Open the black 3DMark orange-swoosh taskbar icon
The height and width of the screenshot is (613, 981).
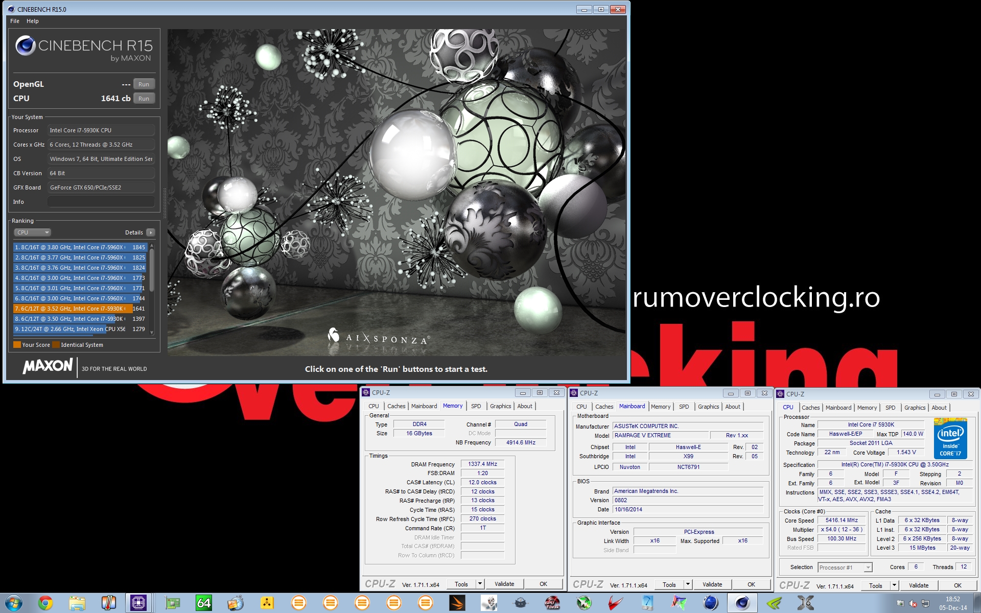coord(457,603)
